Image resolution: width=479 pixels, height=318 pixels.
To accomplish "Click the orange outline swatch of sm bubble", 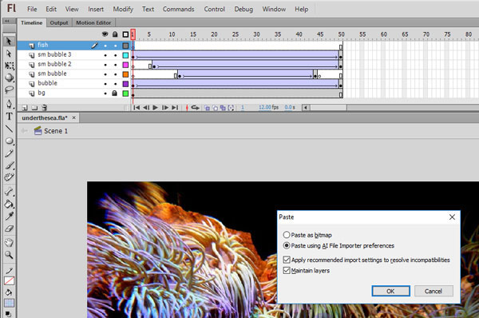I will (x=125, y=74).
